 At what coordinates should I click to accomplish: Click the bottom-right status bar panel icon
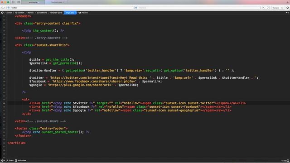tap(288, 161)
